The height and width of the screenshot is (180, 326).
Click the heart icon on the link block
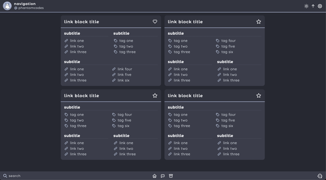click(155, 22)
